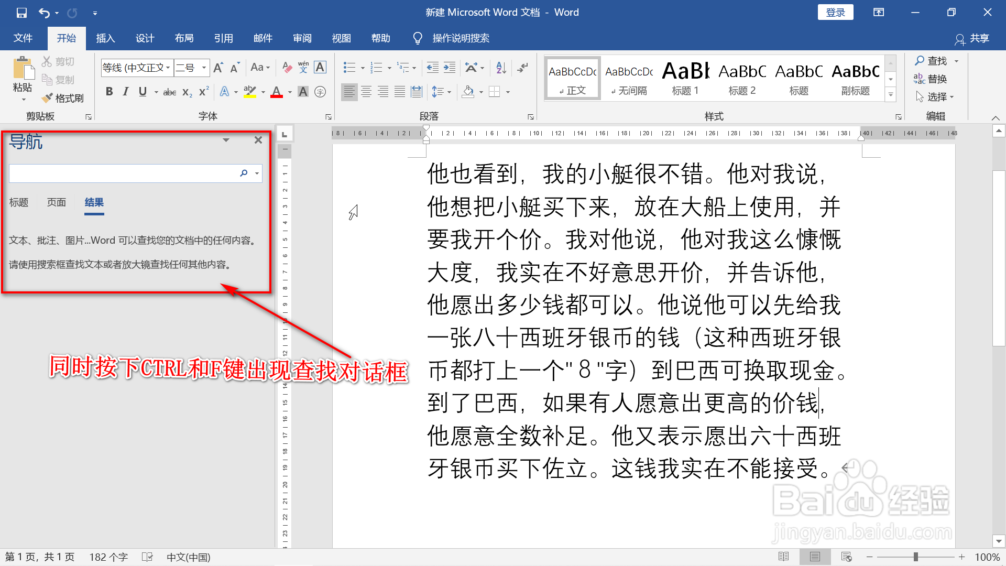
Task: Click the Superscript icon
Action: 203,92
